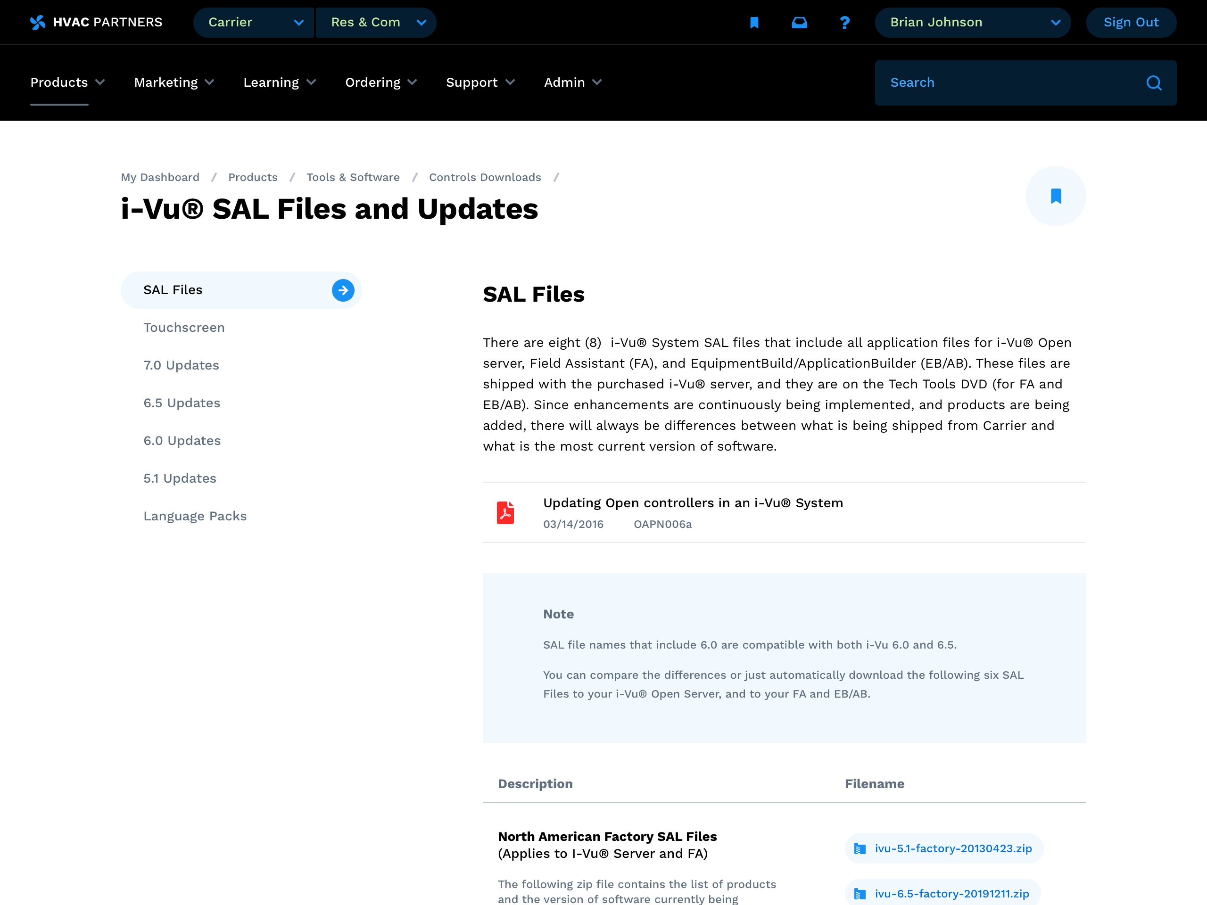The image size is (1207, 905).
Task: Click the Sign Out button
Action: [1131, 22]
